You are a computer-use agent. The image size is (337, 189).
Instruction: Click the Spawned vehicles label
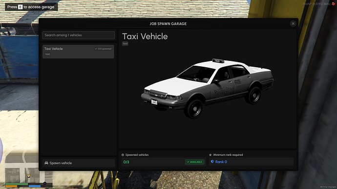click(137, 155)
